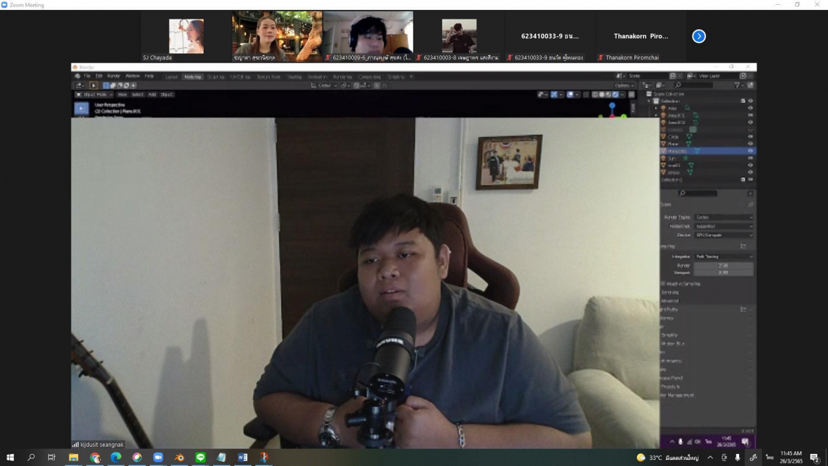Click the Add menu in the viewport header

click(152, 95)
